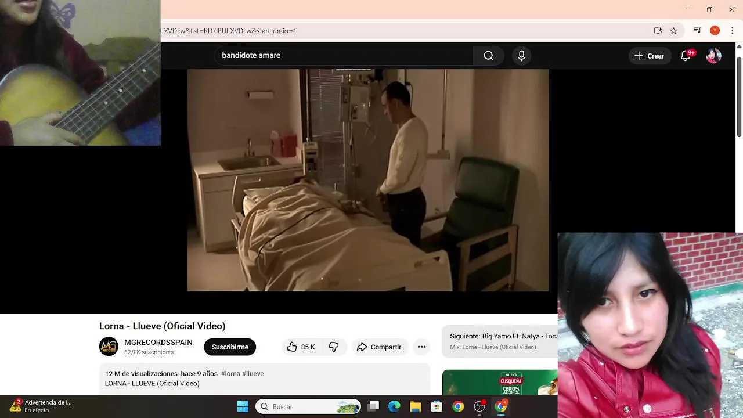This screenshot has width=743, height=418.
Task: Click the 12 M de visualizaciones text
Action: [x=141, y=374]
